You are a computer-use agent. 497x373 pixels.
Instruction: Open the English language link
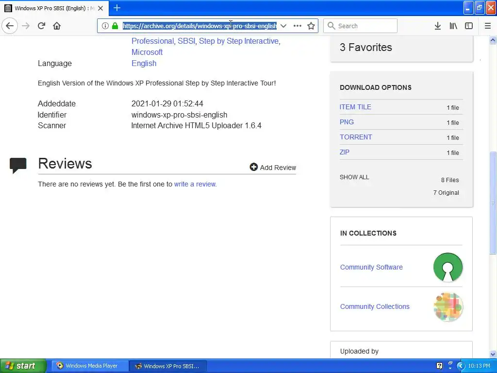click(x=144, y=63)
